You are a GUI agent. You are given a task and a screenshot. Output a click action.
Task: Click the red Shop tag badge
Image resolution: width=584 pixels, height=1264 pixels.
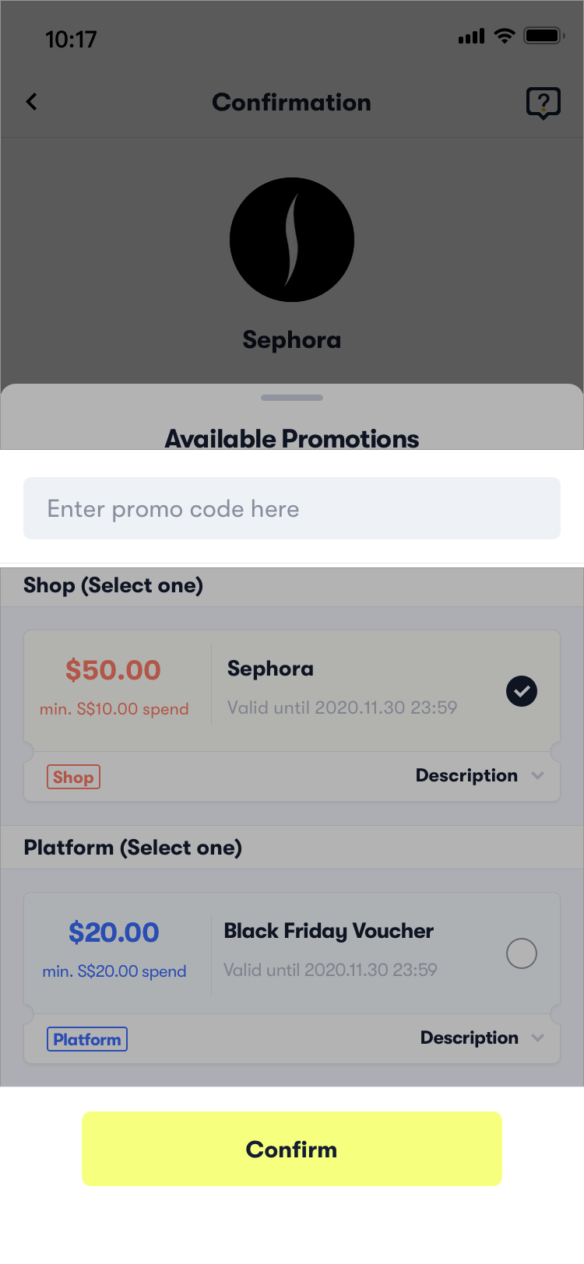[74, 777]
